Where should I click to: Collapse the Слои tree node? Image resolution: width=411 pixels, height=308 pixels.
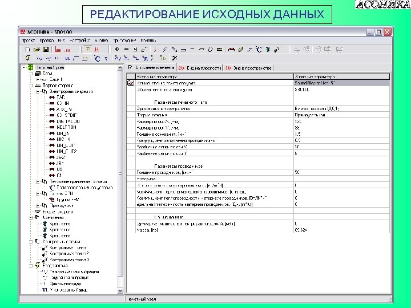click(31, 74)
